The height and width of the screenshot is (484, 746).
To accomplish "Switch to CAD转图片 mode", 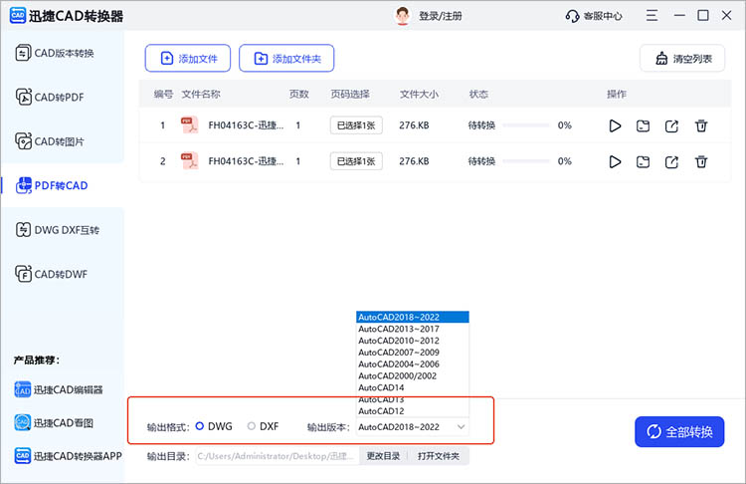I will coord(50,141).
